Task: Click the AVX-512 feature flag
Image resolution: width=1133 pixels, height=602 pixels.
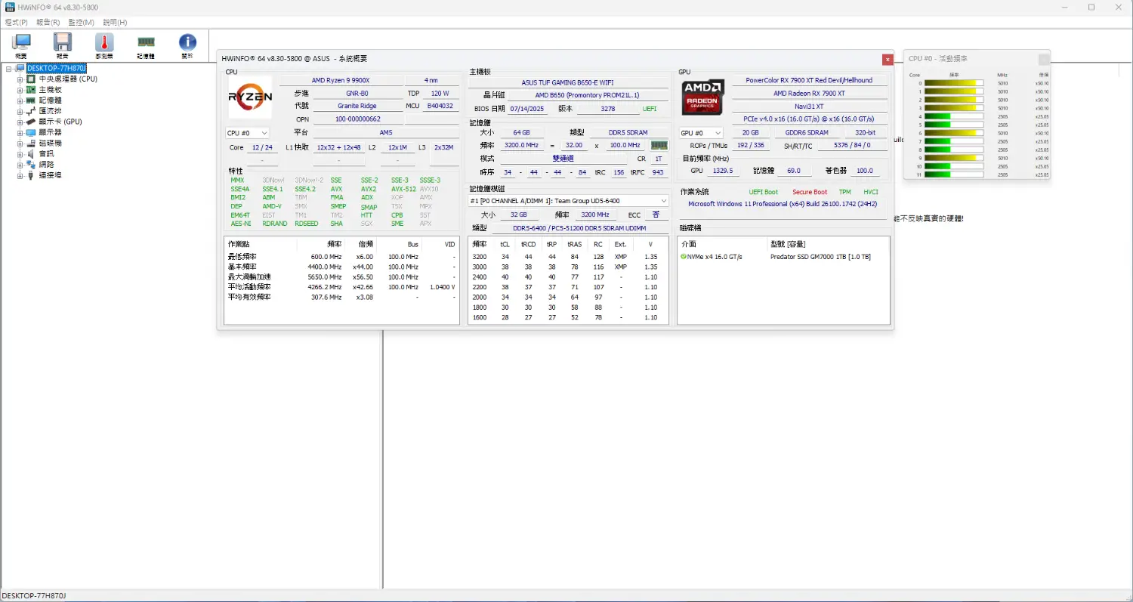Action: pos(403,189)
